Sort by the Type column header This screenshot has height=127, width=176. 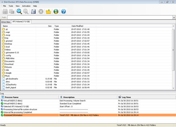coord(57,26)
